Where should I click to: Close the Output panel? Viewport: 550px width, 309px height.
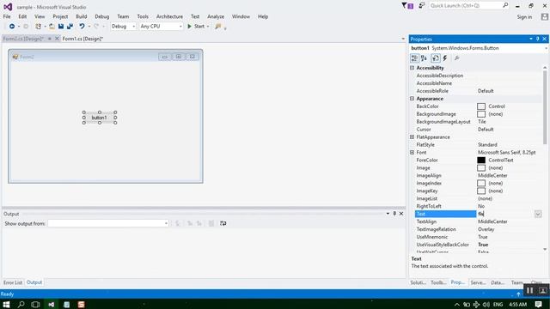tap(401, 214)
